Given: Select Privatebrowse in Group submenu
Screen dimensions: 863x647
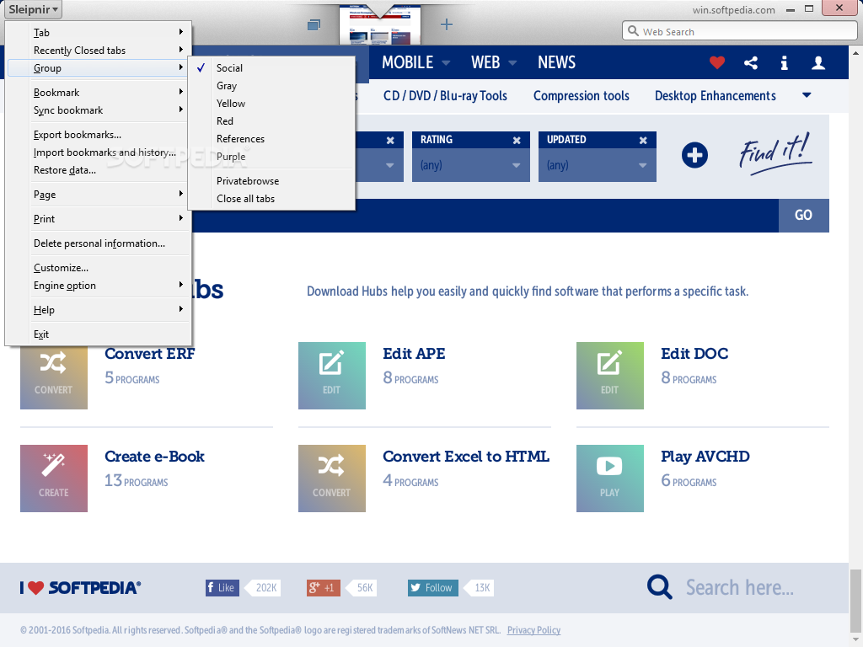Looking at the screenshot, I should [271, 181].
